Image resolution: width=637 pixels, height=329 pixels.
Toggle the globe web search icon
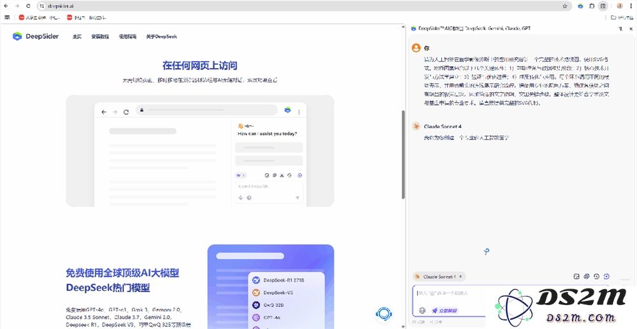point(422,311)
